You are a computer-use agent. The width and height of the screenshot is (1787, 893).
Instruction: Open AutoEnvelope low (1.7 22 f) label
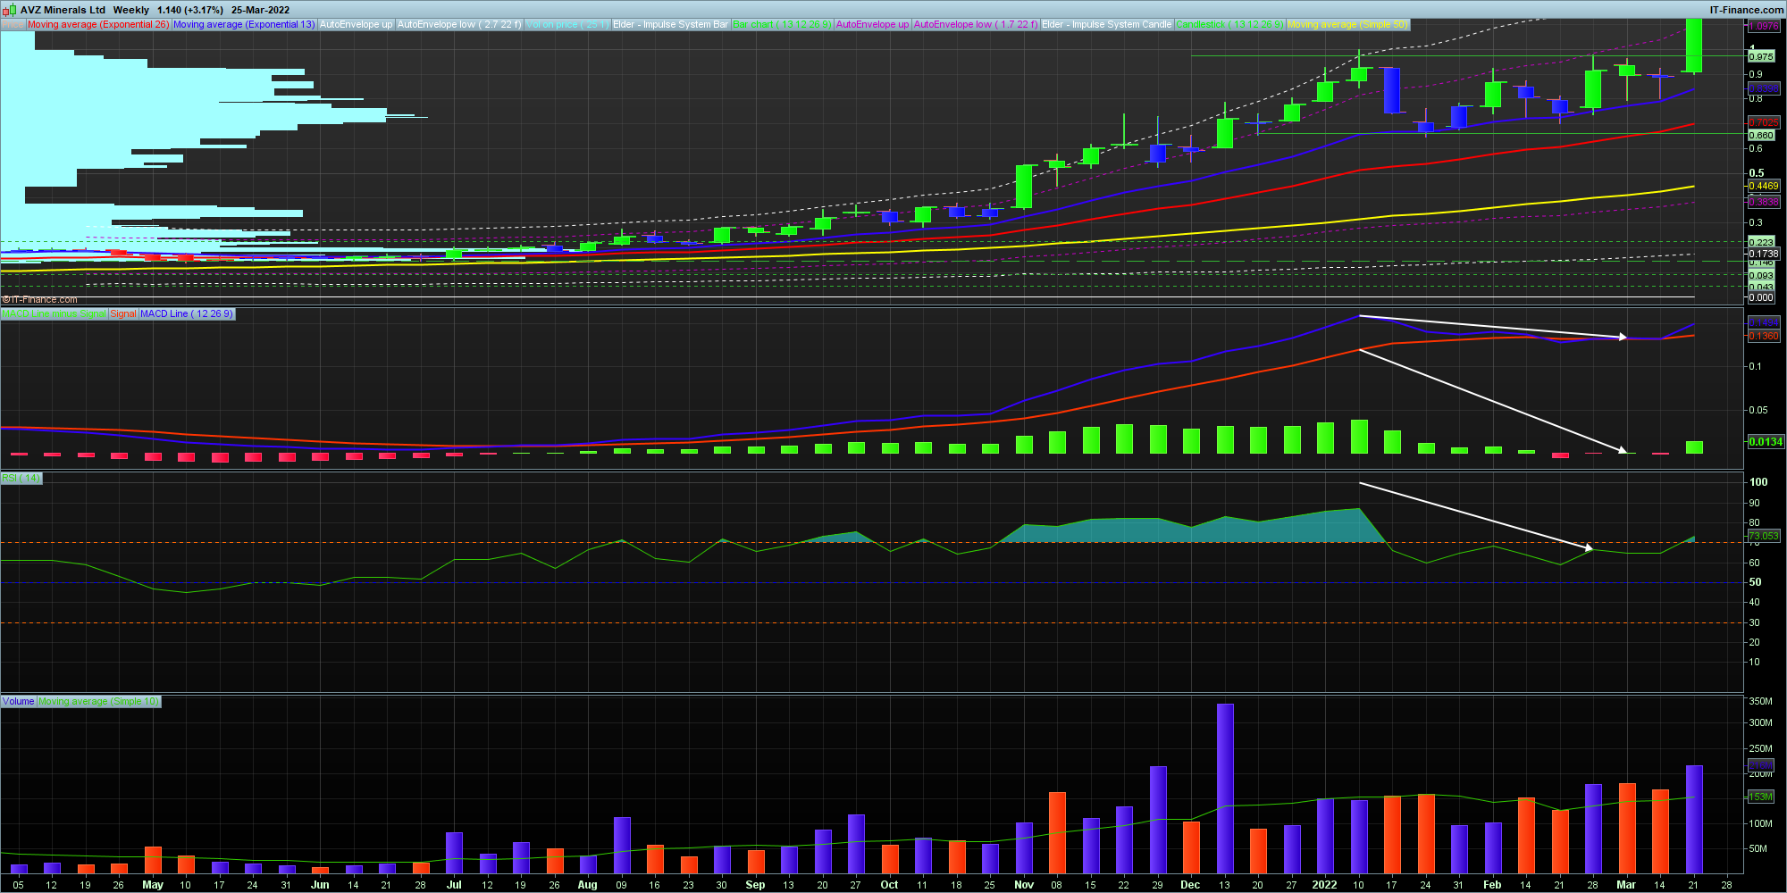click(976, 24)
